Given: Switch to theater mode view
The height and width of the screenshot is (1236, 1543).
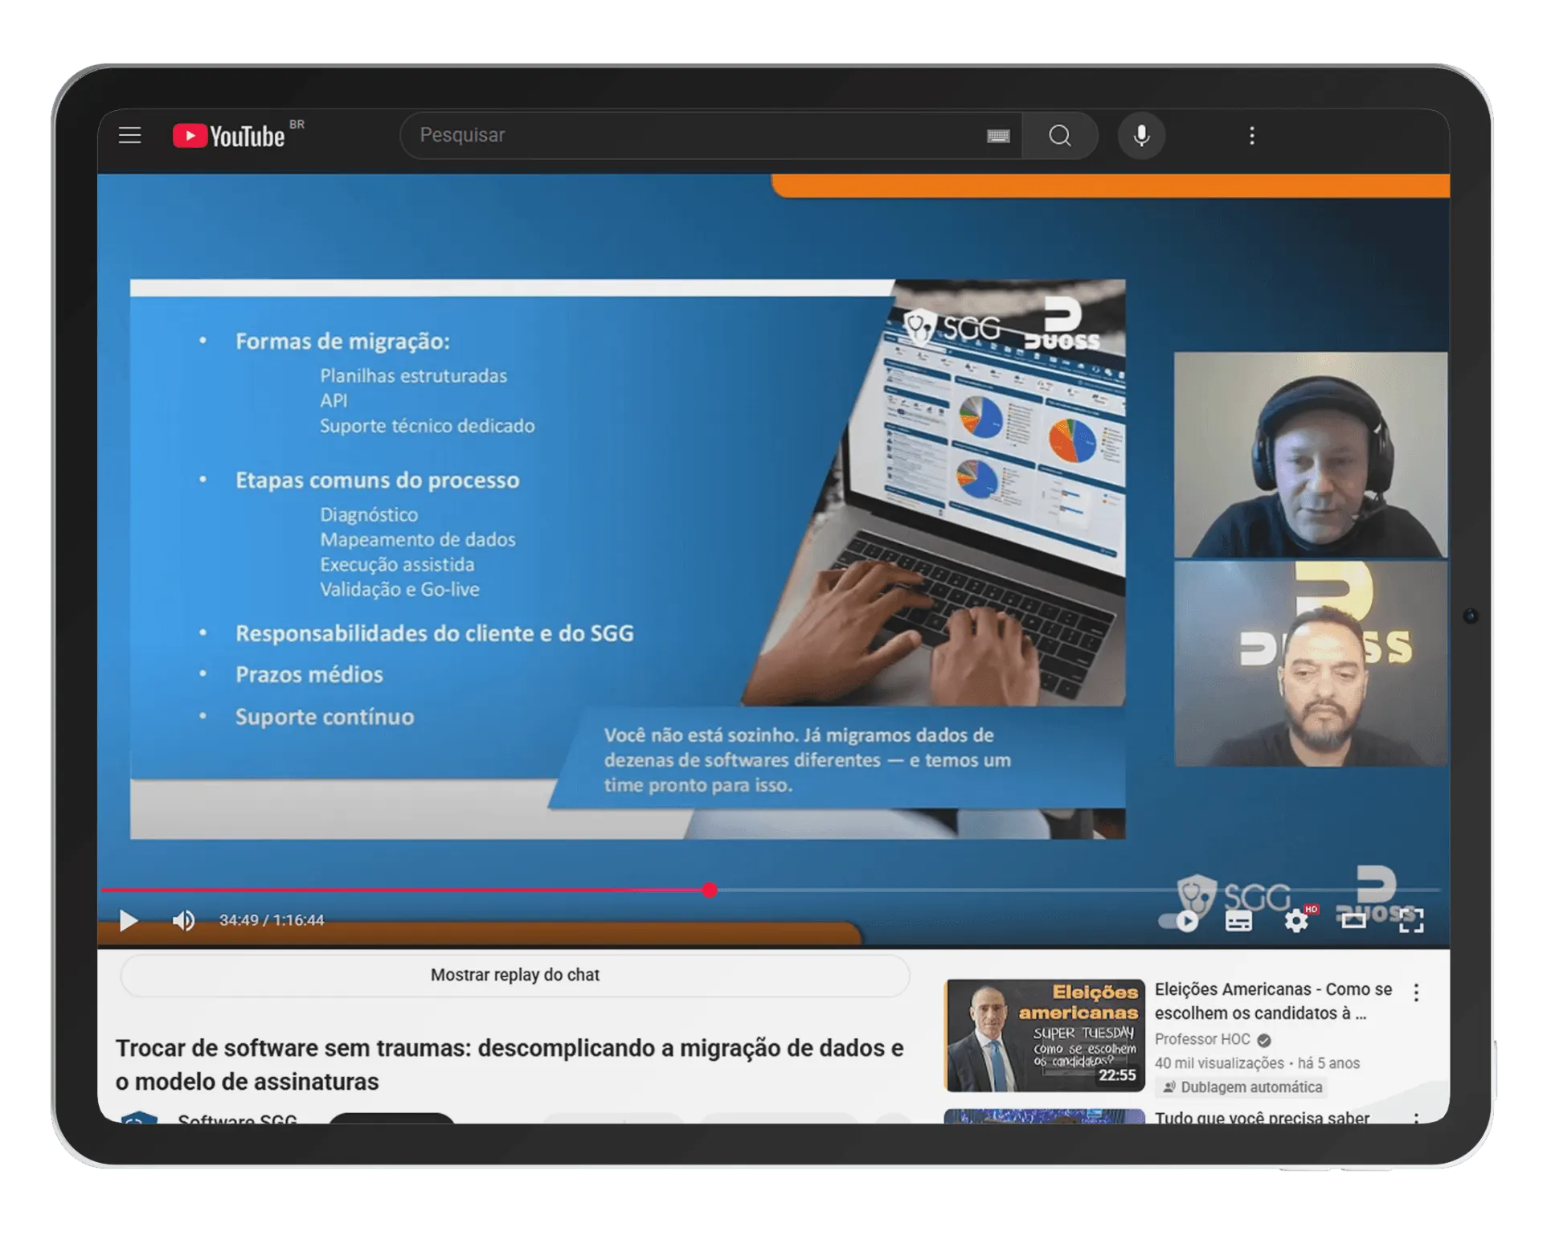Looking at the screenshot, I should point(1353,921).
